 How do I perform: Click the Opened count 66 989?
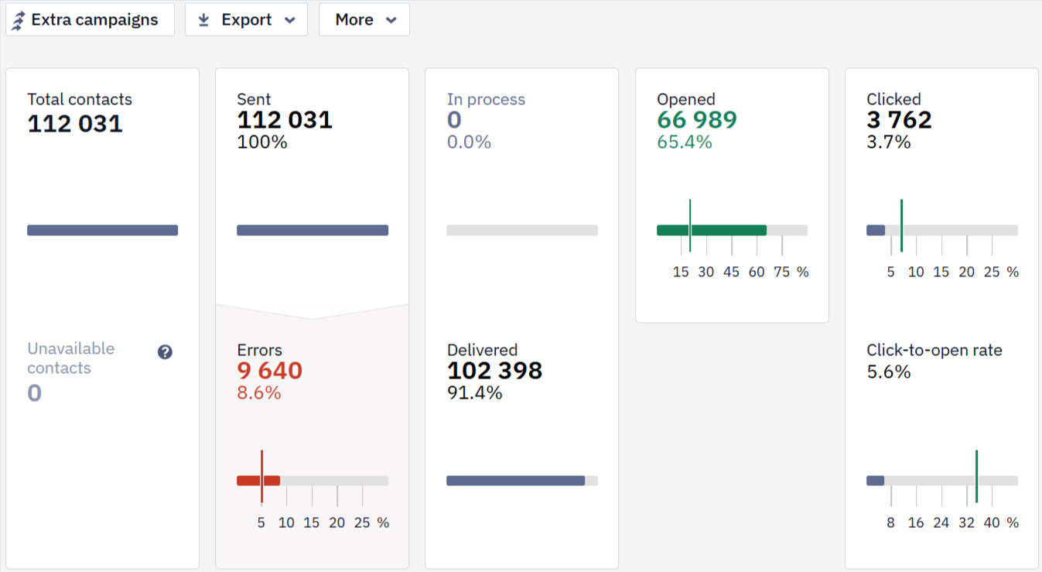coord(697,120)
